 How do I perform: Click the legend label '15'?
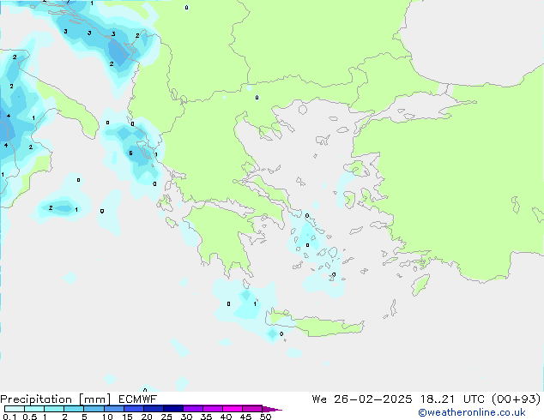click(x=127, y=417)
